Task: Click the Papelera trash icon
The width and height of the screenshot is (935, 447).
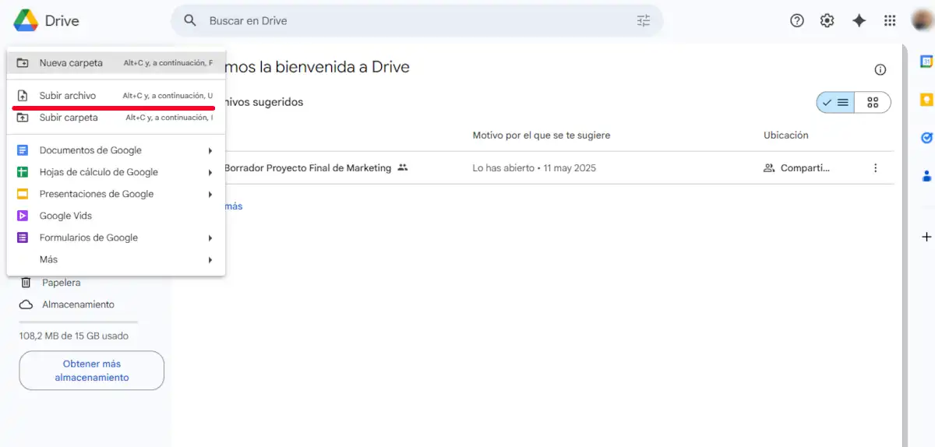Action: (26, 283)
